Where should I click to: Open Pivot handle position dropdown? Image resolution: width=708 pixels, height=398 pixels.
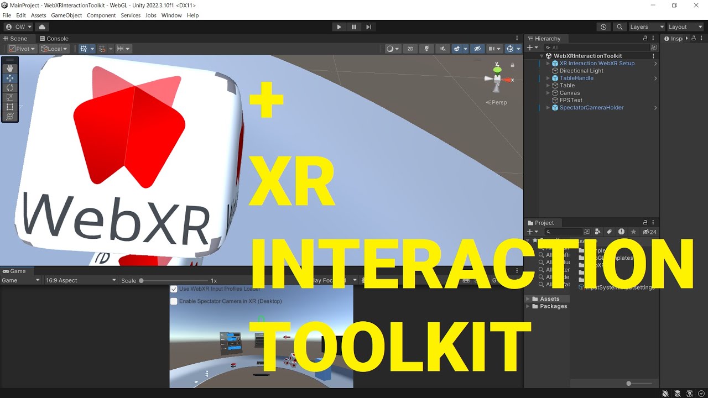[22, 49]
